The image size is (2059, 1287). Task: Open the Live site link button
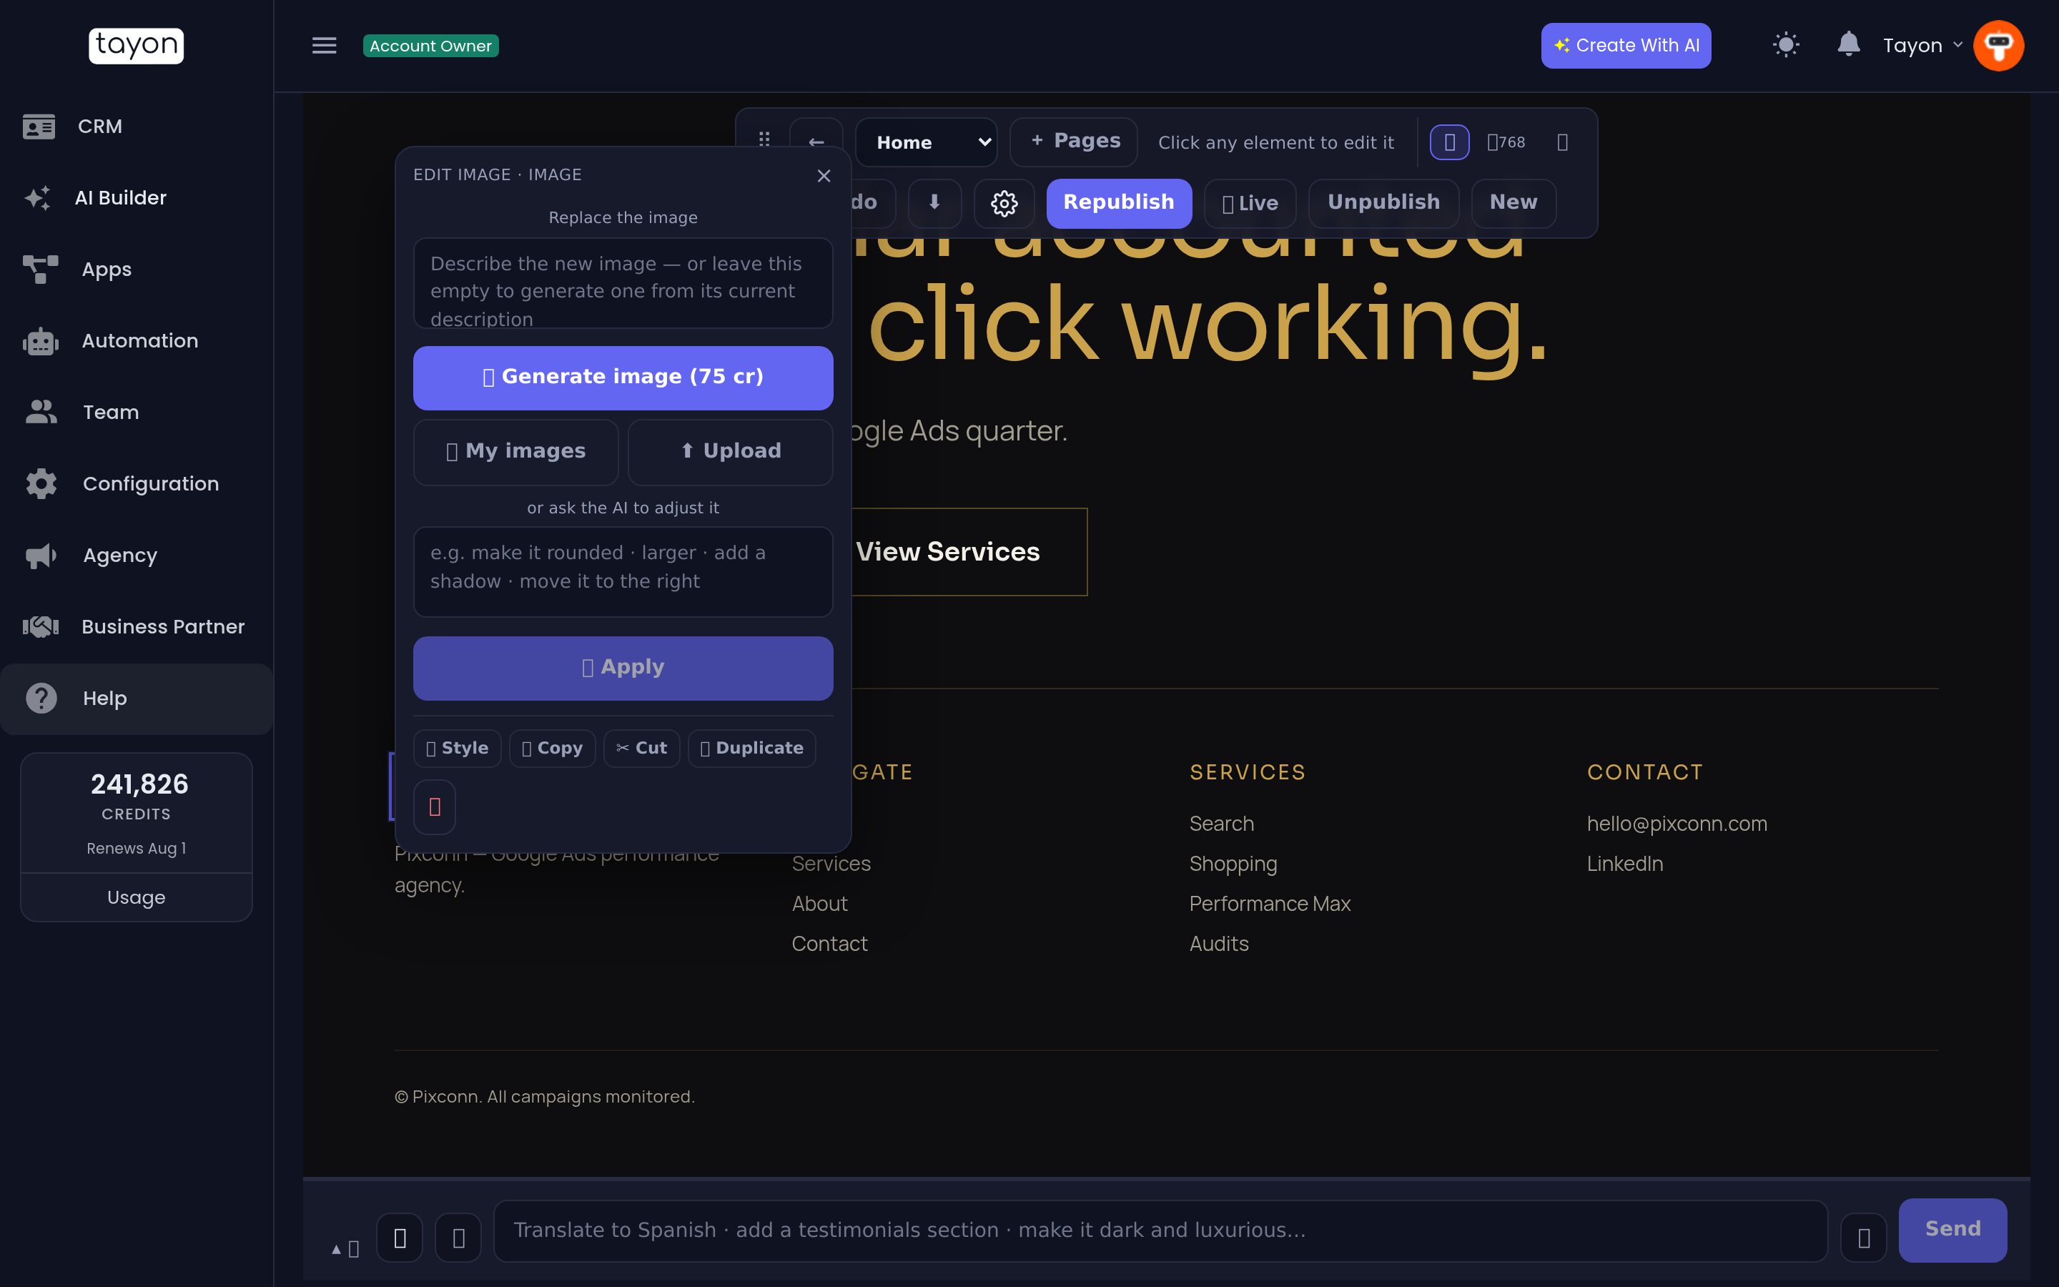1250,202
